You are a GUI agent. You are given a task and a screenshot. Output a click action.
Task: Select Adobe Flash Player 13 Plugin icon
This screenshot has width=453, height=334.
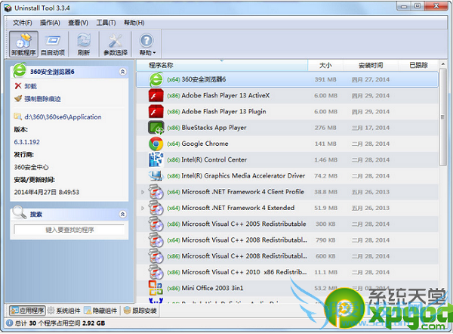tap(156, 112)
